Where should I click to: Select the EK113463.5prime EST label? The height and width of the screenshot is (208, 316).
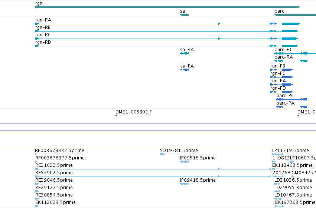pyautogui.click(x=293, y=165)
